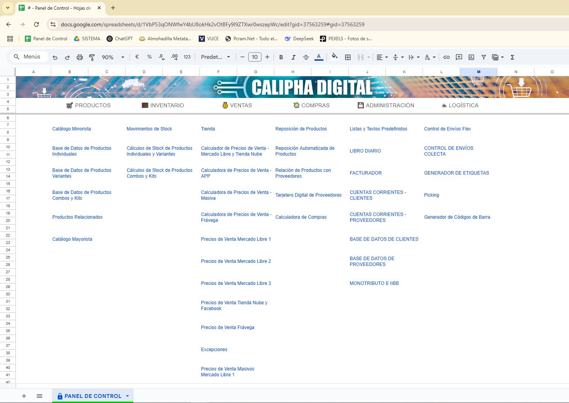Viewport: 569px width, 403px height.
Task: Click the insert comment icon
Action: pos(459,57)
